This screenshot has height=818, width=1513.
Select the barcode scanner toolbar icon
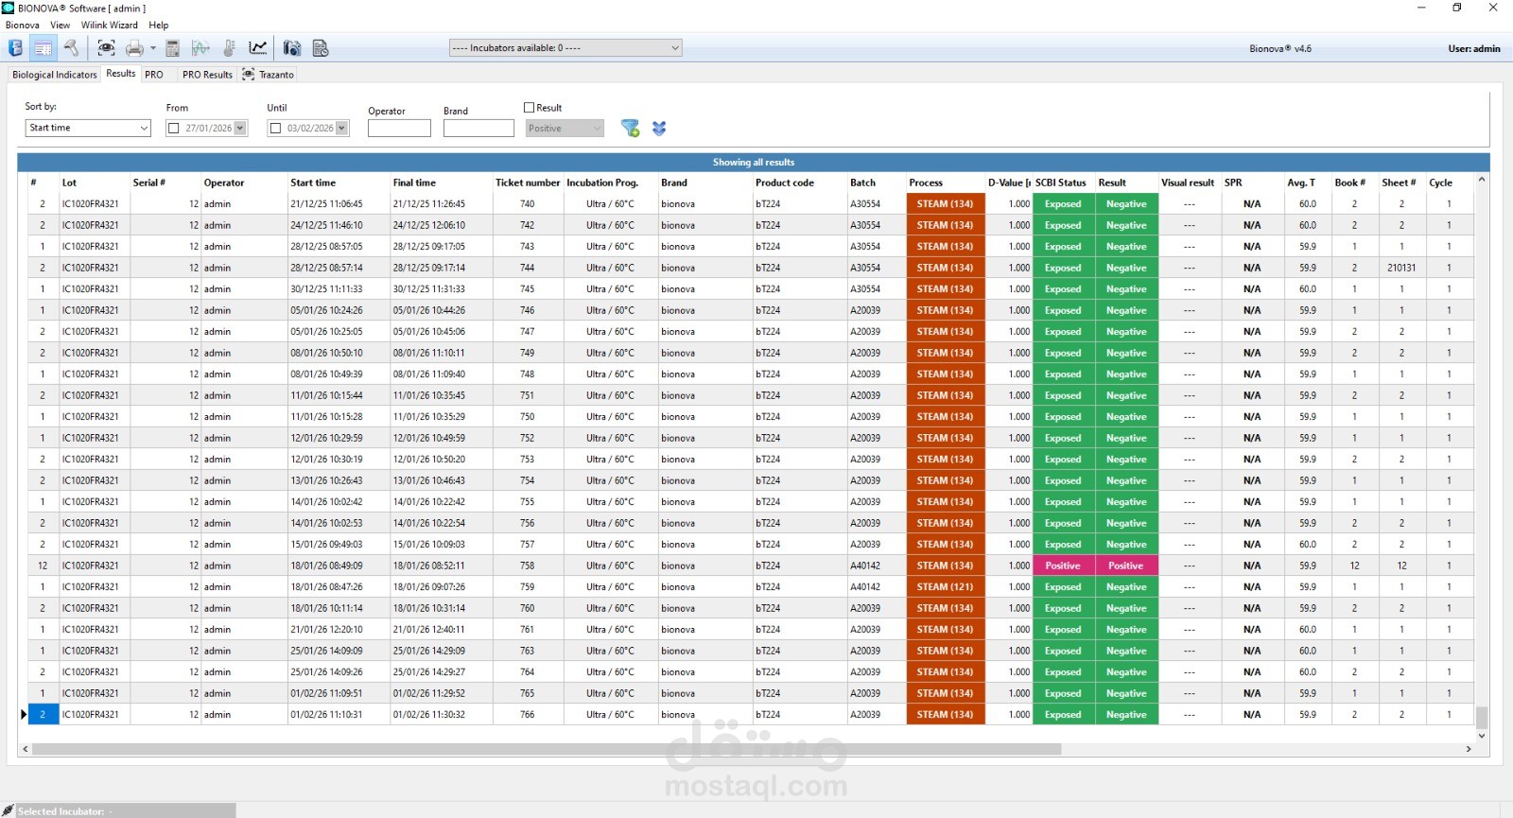coord(71,48)
